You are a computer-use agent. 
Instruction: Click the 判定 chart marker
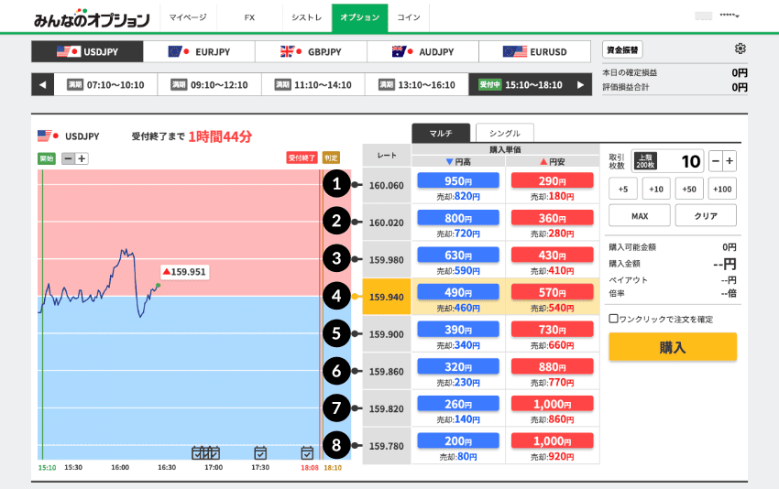click(331, 158)
